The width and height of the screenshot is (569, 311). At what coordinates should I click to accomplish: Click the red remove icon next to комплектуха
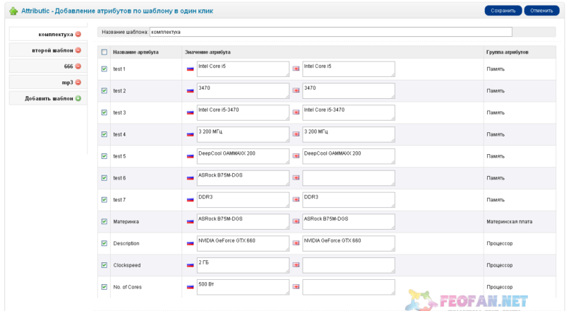[78, 35]
